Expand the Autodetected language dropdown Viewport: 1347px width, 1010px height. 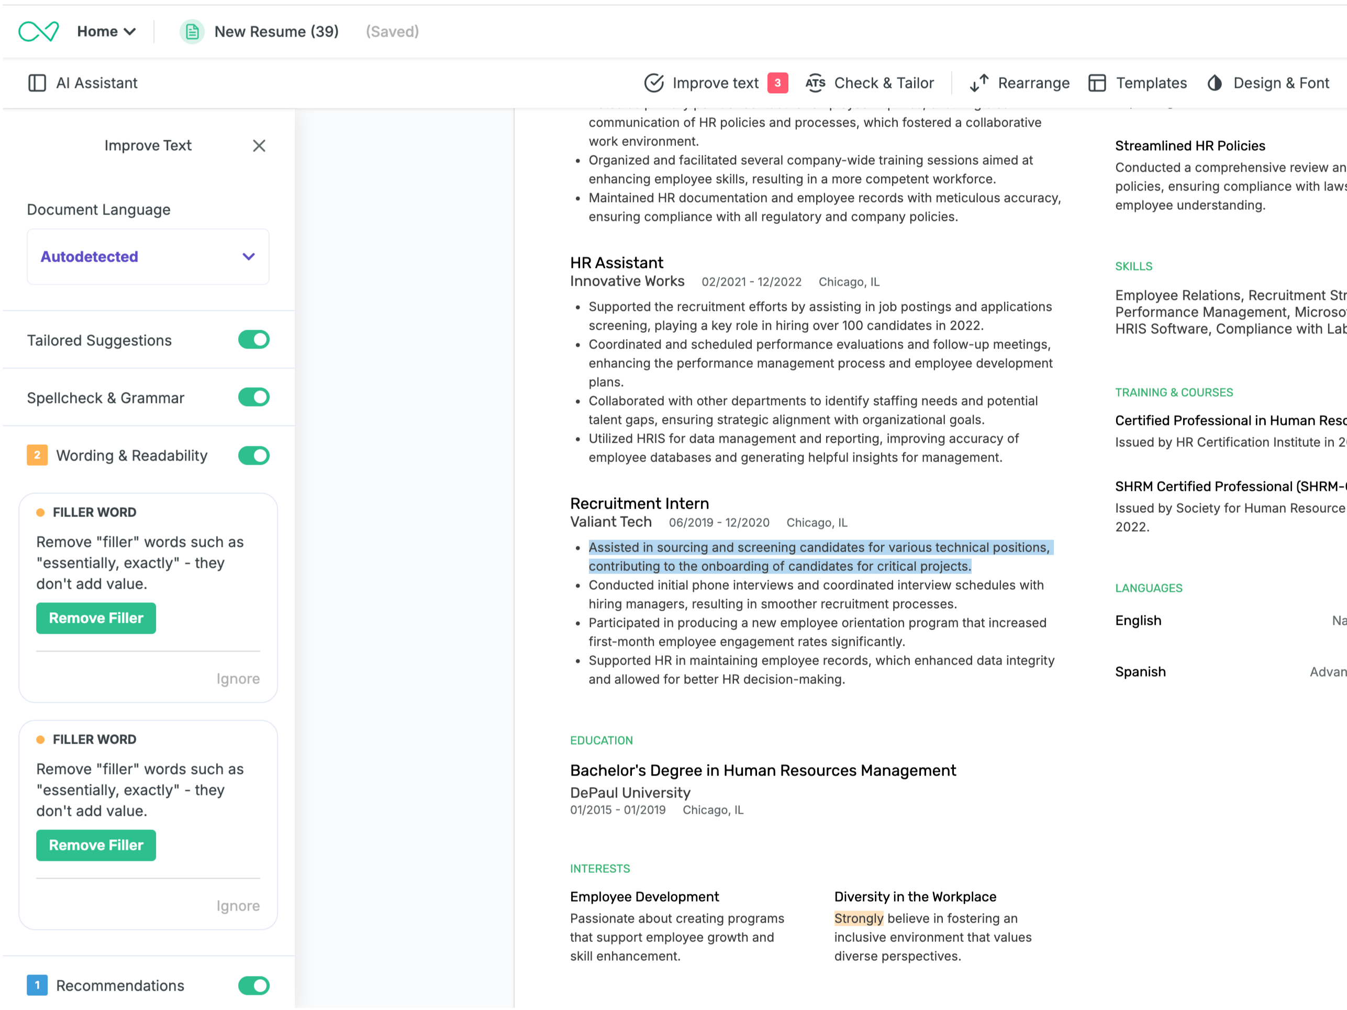point(148,257)
